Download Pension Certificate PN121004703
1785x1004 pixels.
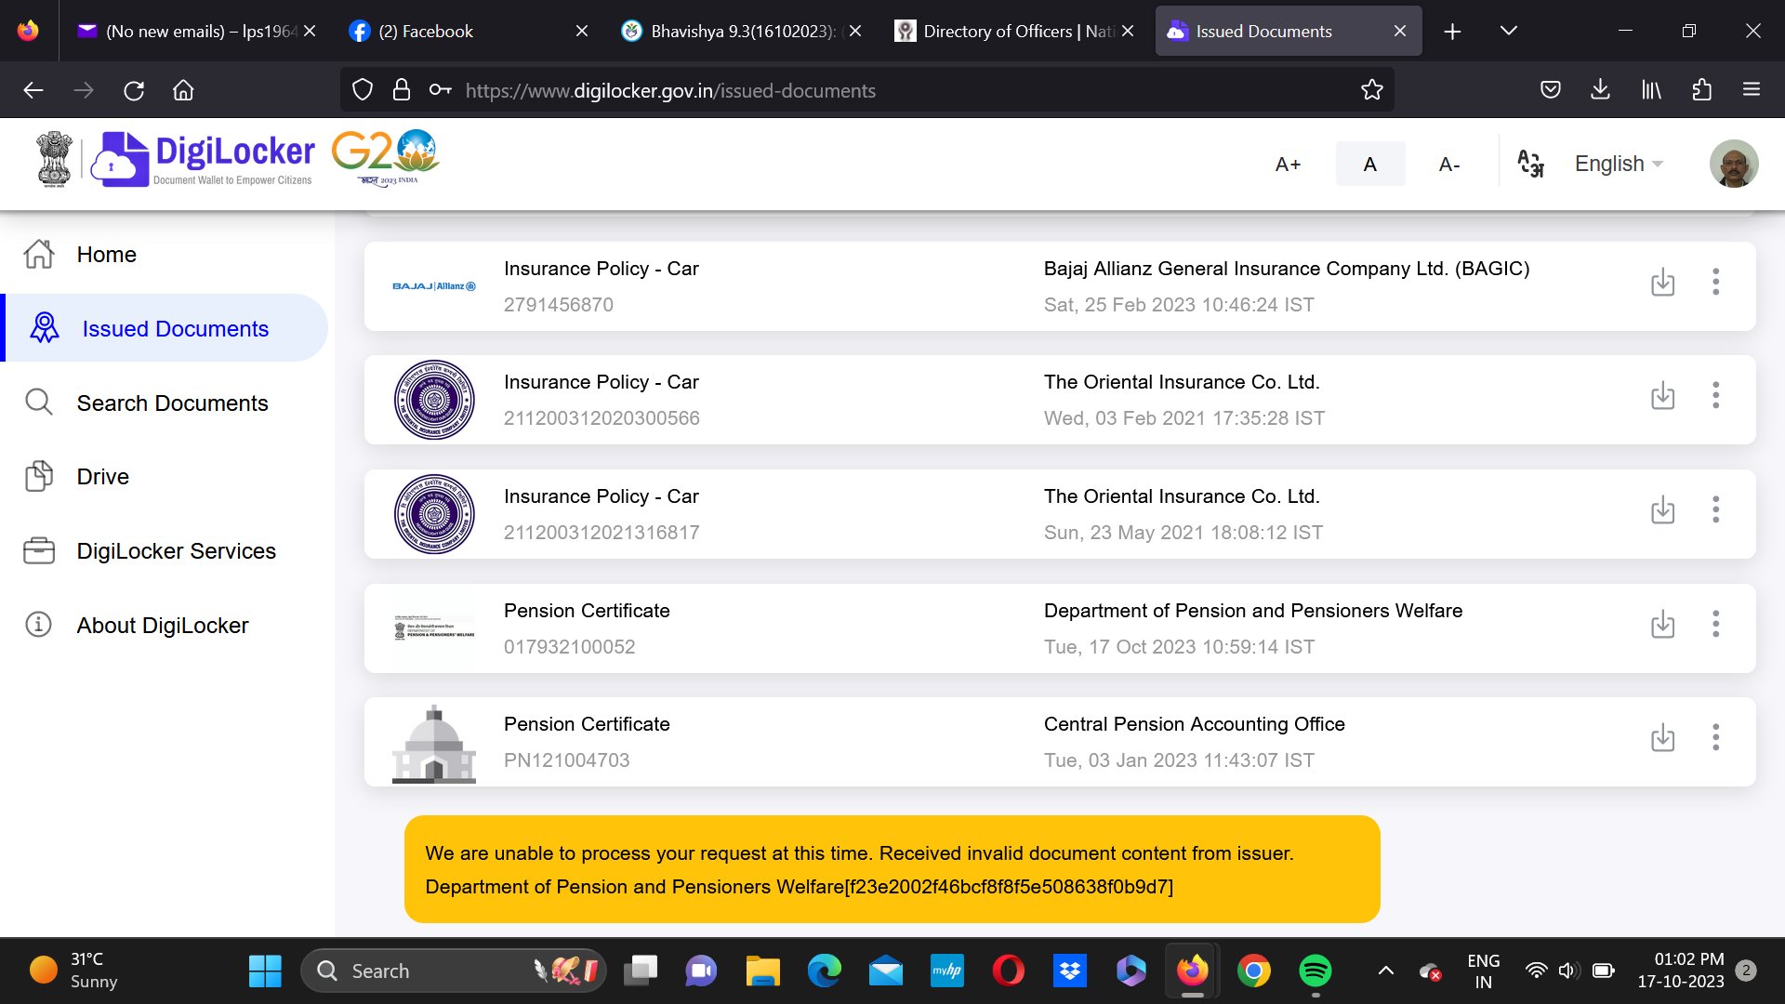tap(1662, 738)
